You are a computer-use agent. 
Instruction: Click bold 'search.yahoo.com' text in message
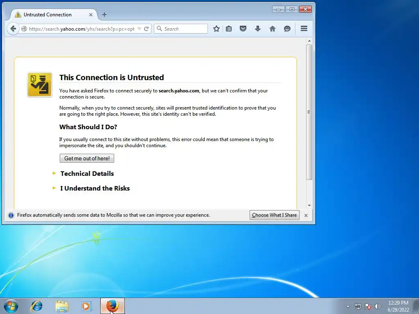pos(179,91)
